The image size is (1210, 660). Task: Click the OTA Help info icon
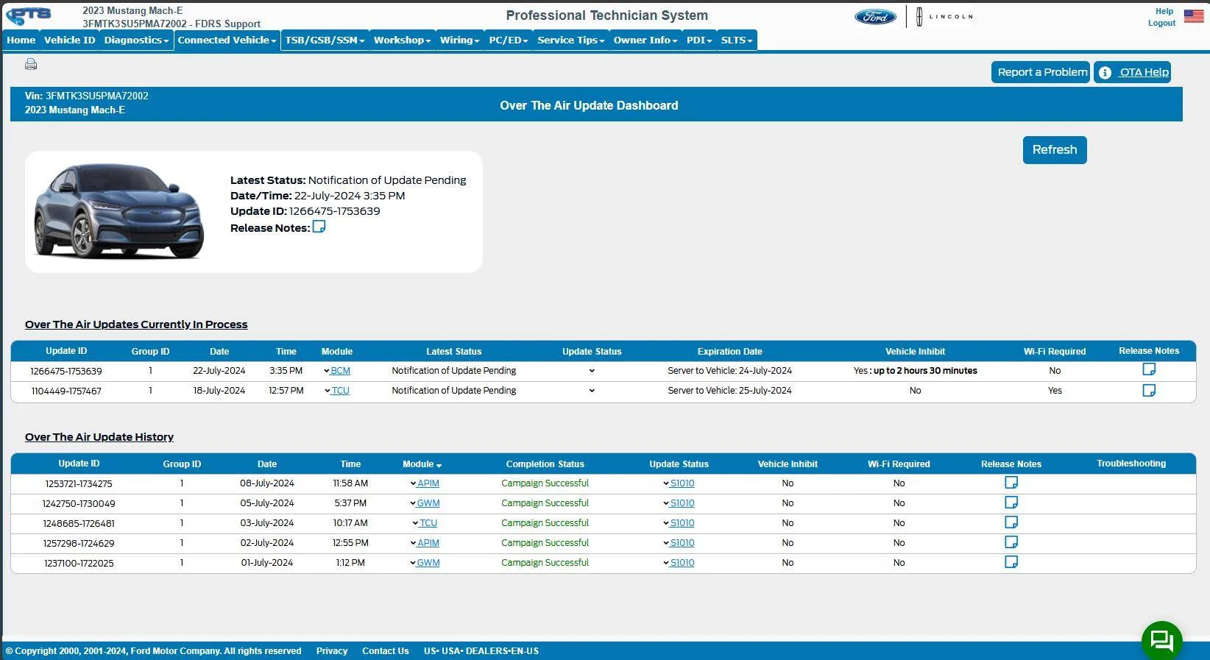pos(1105,72)
